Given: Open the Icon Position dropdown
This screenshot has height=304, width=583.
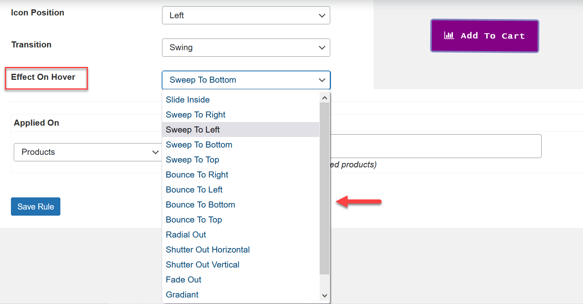Looking at the screenshot, I should click(246, 15).
